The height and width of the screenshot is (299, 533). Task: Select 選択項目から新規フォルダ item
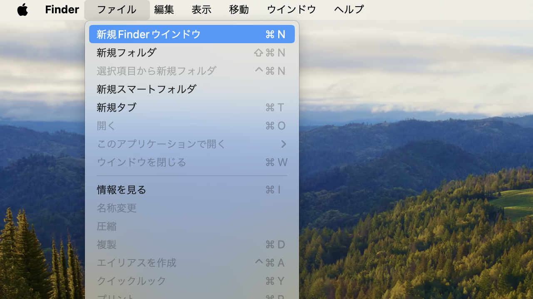tap(192, 71)
